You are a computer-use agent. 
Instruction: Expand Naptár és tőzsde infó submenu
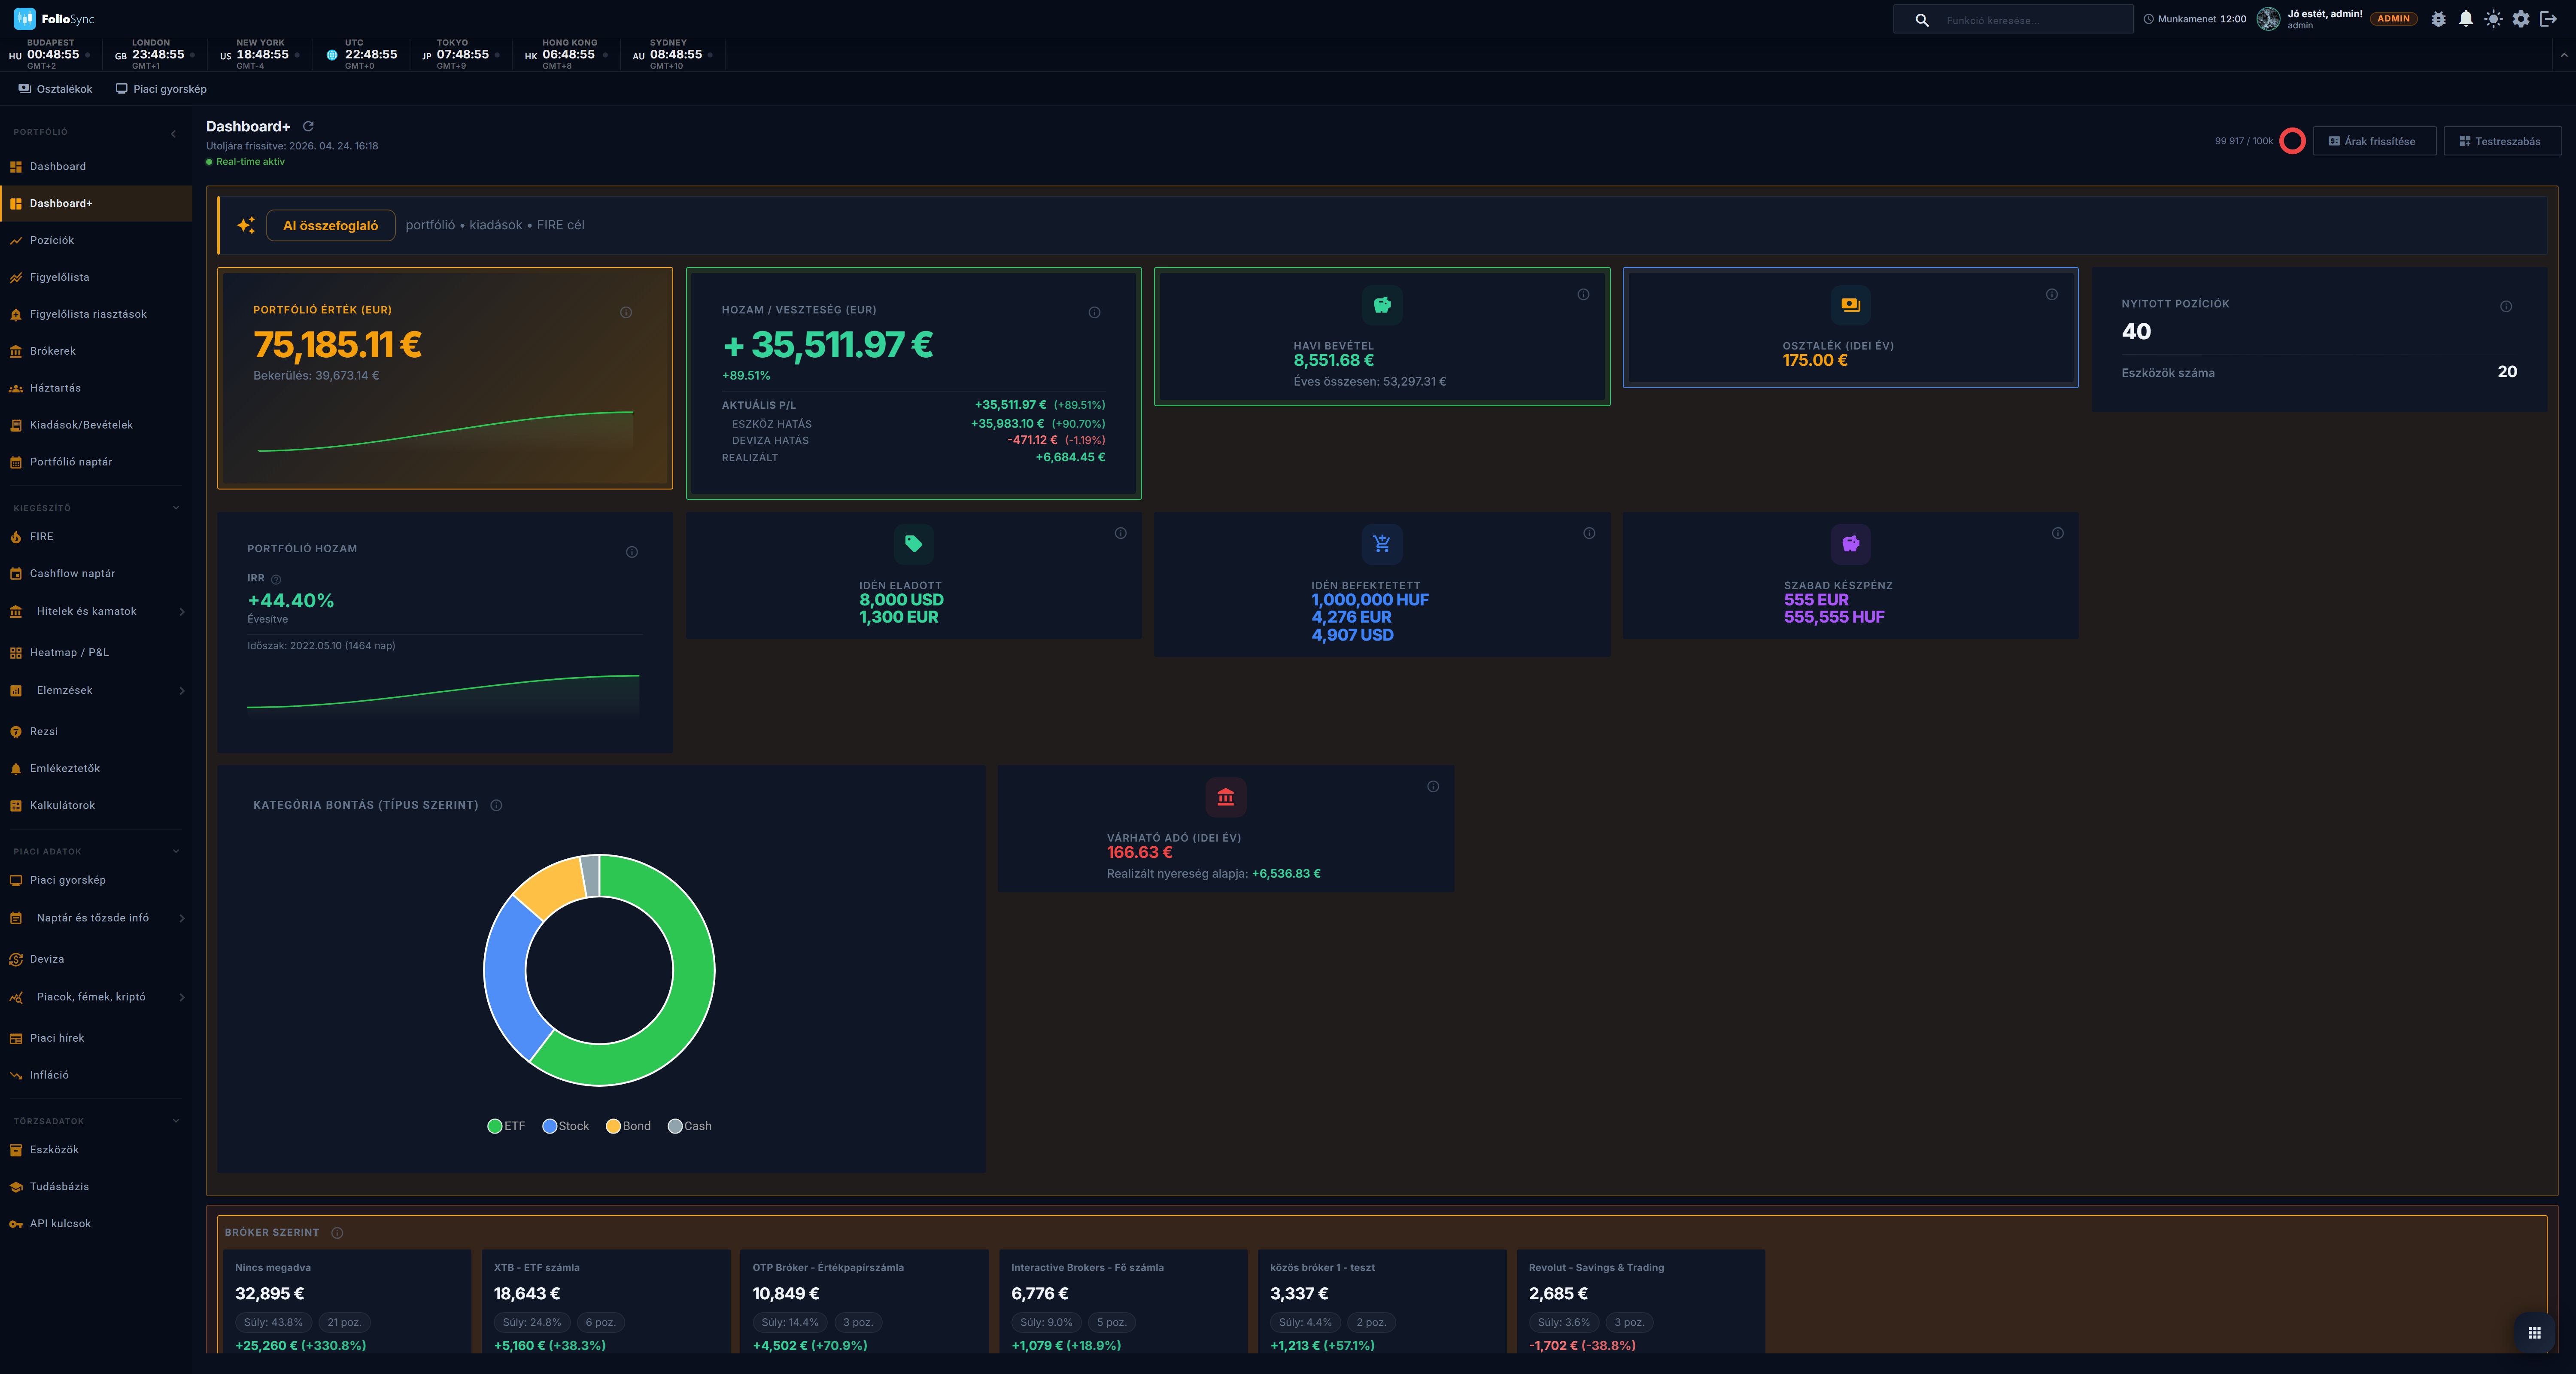pyautogui.click(x=182, y=918)
